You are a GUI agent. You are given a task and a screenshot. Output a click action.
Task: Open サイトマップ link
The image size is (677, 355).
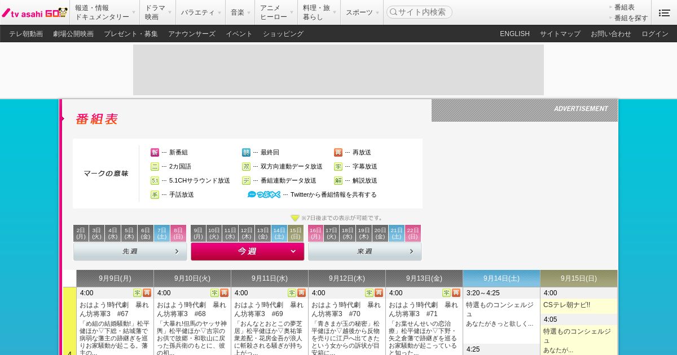[560, 34]
